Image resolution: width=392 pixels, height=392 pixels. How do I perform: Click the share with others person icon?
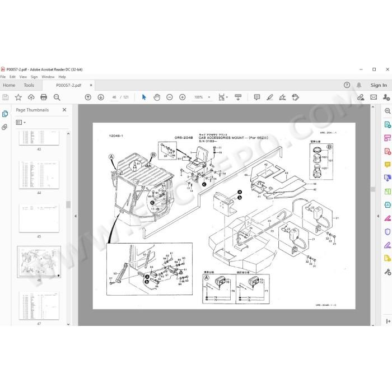click(x=386, y=97)
